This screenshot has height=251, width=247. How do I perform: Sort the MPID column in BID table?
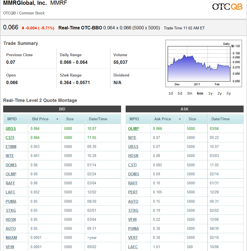click(x=12, y=119)
